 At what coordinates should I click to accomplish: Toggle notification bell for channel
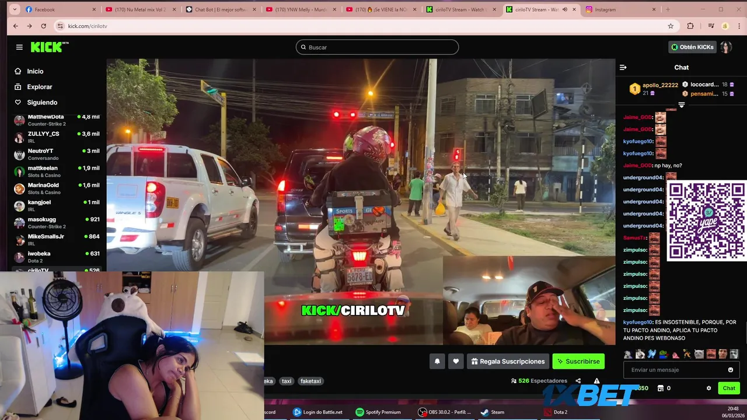437,361
